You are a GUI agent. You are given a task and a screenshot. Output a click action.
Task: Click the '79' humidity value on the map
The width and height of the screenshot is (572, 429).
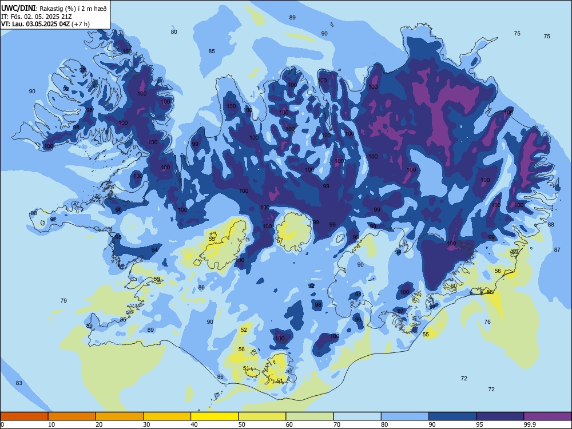pyautogui.click(x=63, y=301)
